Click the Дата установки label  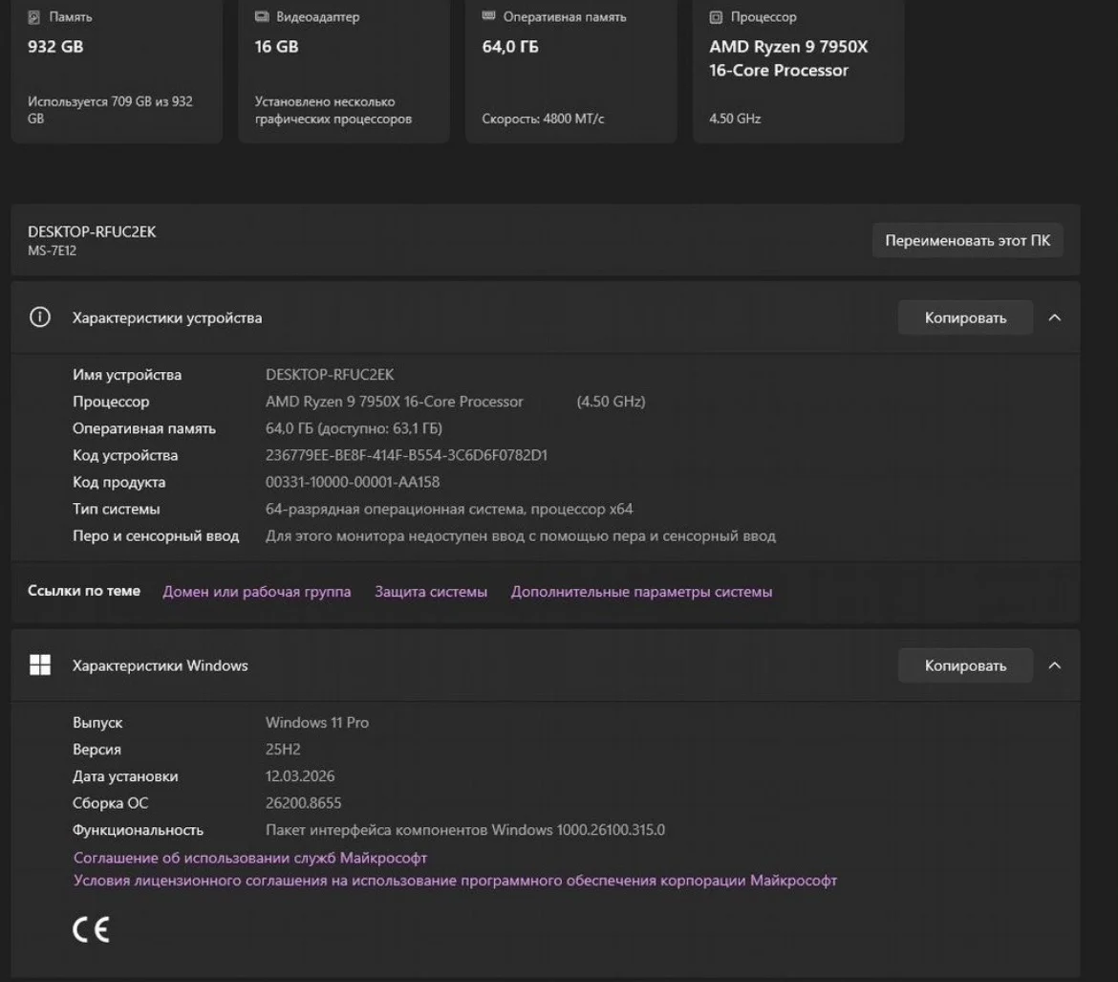125,776
